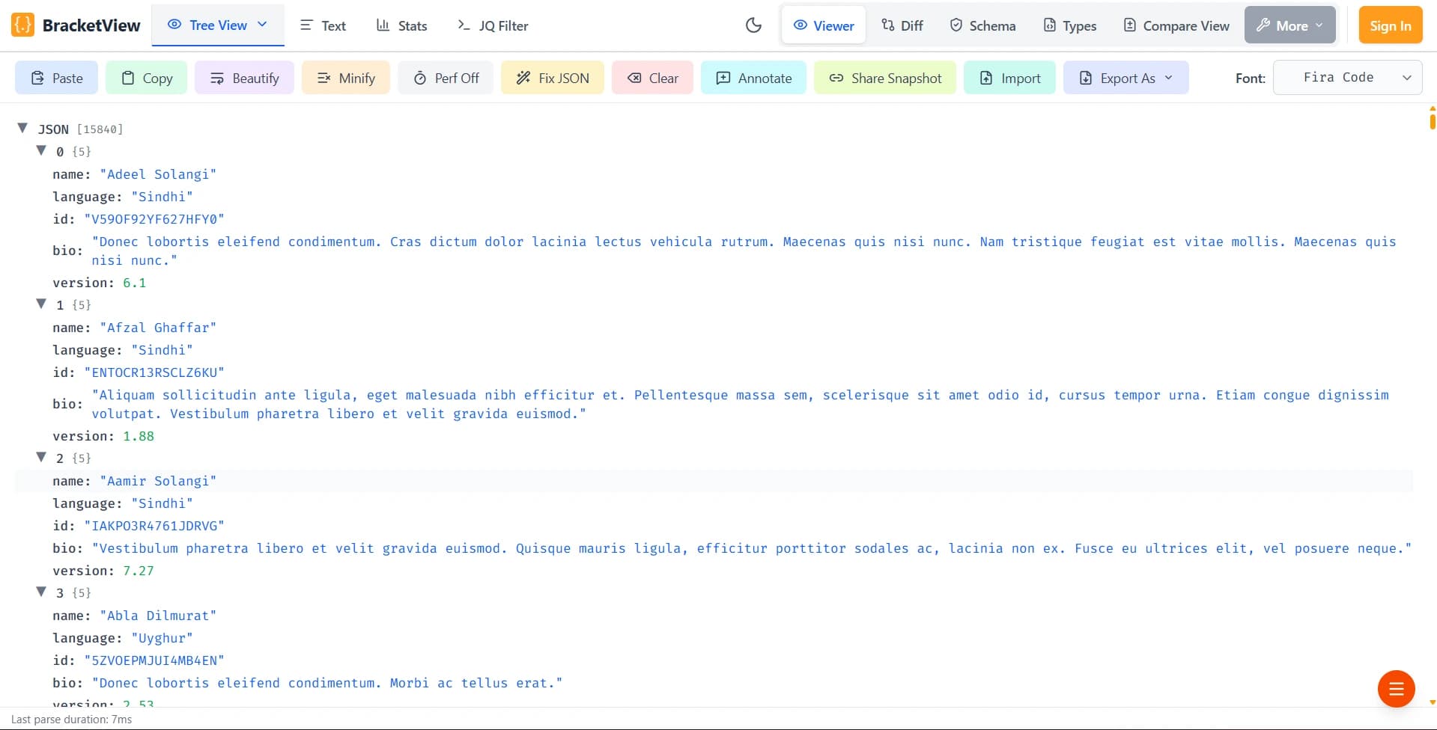Create a Share Snapshot link
The image size is (1437, 730).
pos(885,78)
